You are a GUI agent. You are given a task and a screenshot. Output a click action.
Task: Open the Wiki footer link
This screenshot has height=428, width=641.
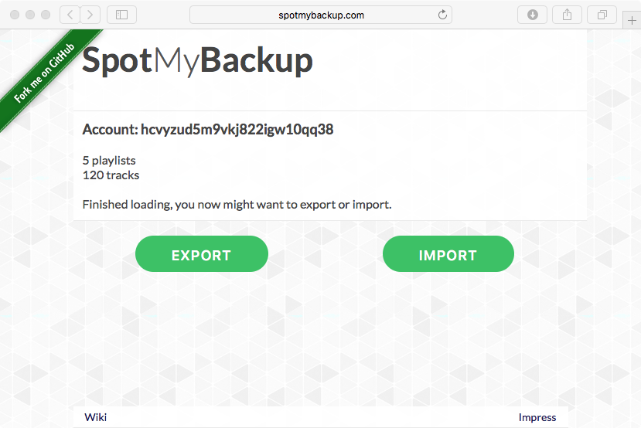(96, 417)
